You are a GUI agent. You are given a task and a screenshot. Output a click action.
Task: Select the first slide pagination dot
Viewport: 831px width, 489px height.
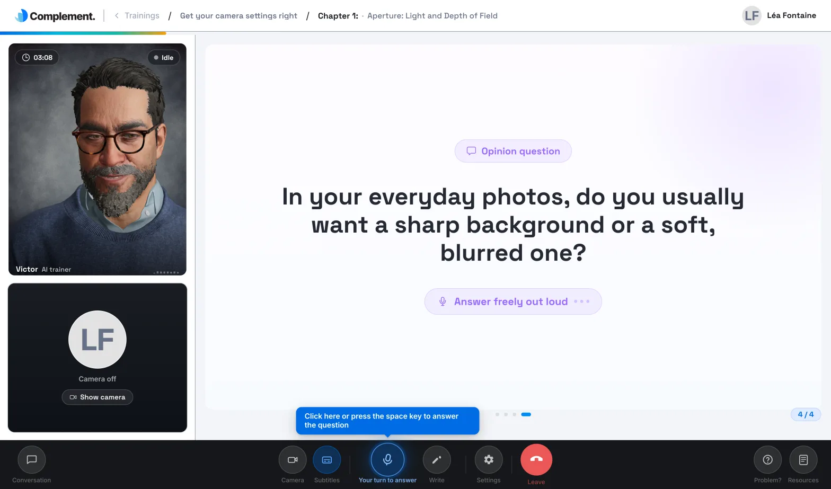[497, 414]
